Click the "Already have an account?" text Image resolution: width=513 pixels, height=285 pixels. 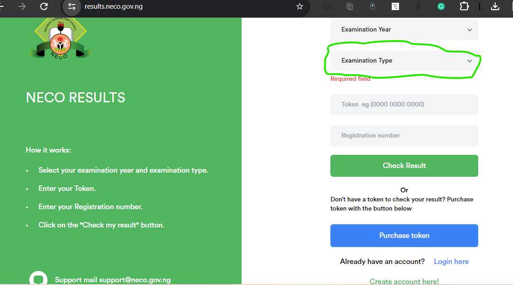click(382, 262)
